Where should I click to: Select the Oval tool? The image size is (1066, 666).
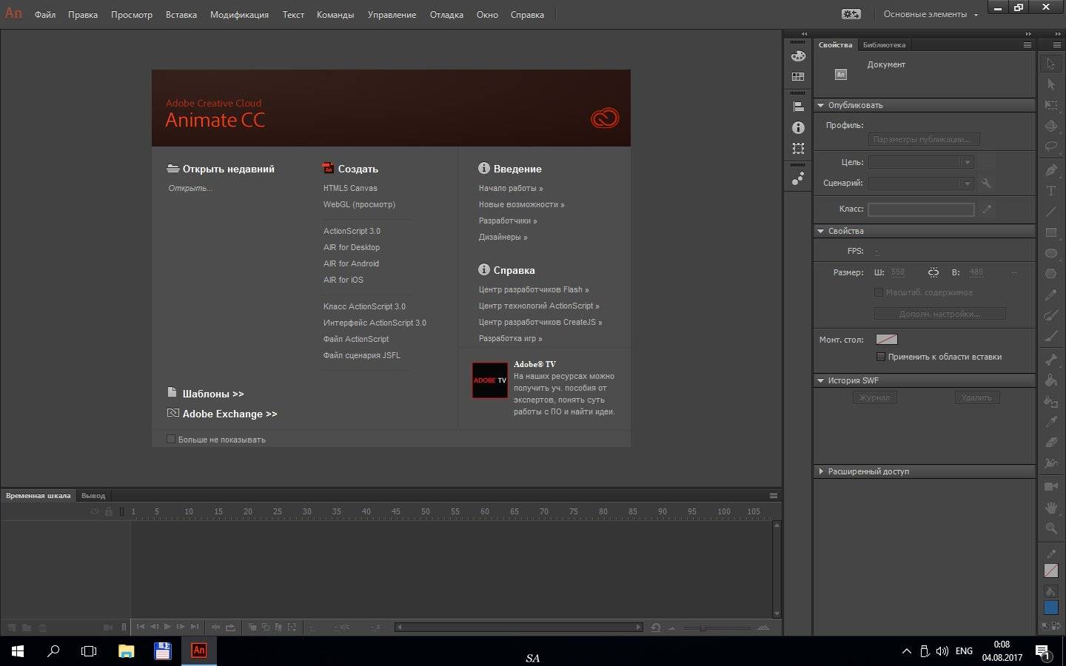[x=1050, y=253]
